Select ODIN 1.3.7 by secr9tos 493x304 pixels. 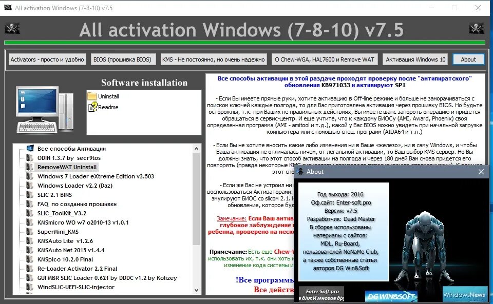tap(69, 158)
